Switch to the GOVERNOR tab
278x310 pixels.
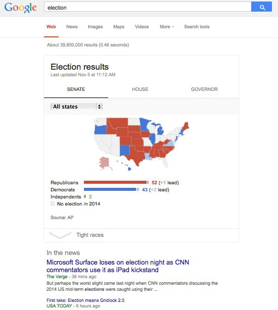point(204,89)
